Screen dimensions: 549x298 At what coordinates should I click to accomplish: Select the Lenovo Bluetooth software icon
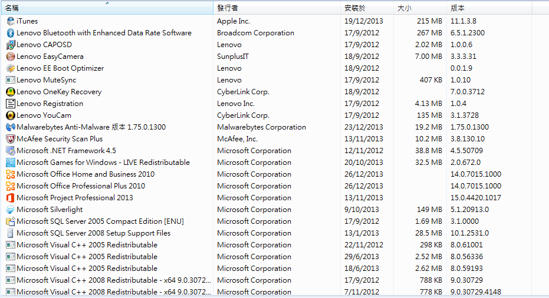point(11,33)
